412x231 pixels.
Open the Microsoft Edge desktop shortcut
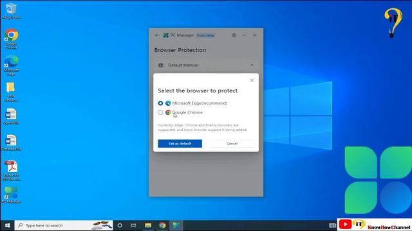(x=11, y=65)
